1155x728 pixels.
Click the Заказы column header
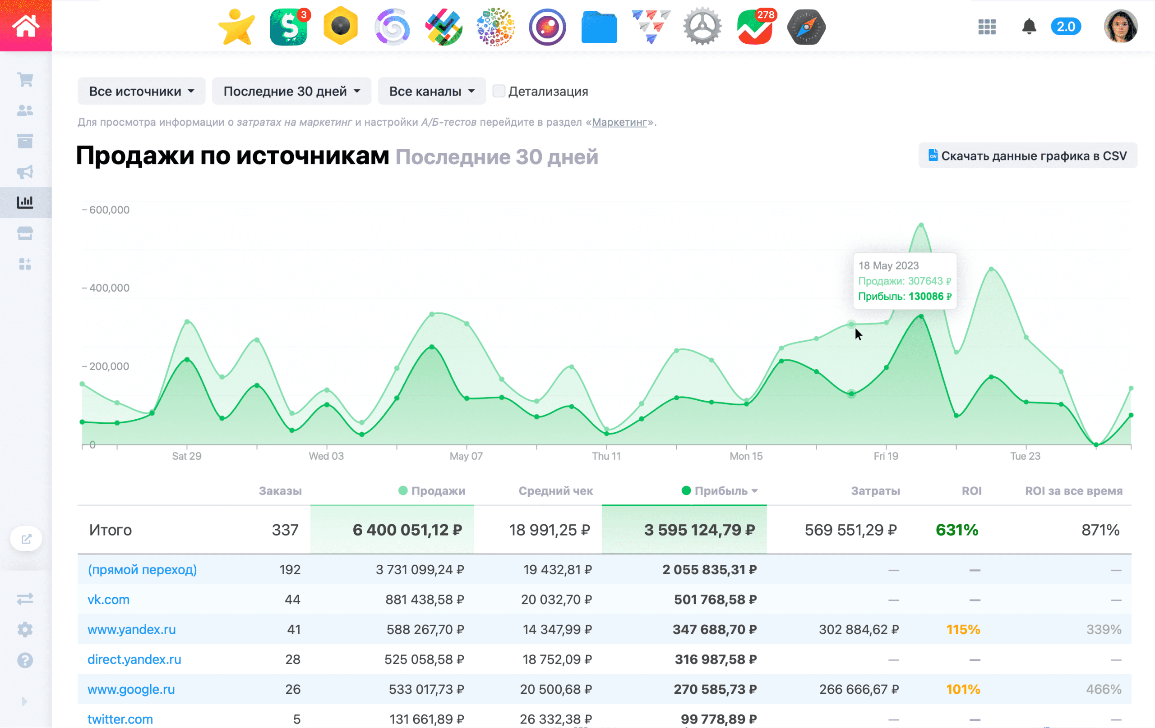(280, 491)
